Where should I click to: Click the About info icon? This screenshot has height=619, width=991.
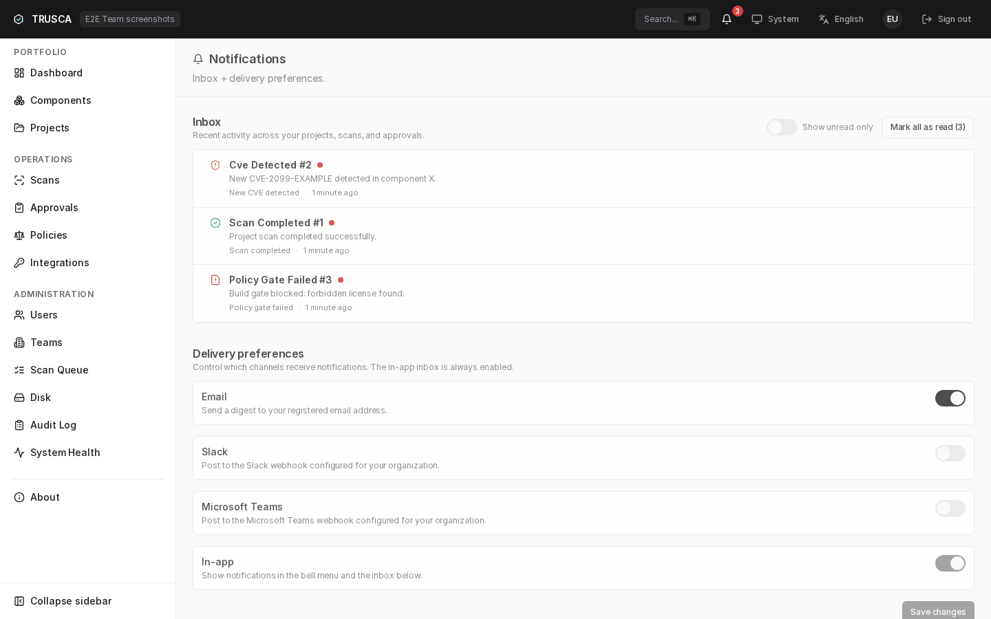(x=19, y=497)
